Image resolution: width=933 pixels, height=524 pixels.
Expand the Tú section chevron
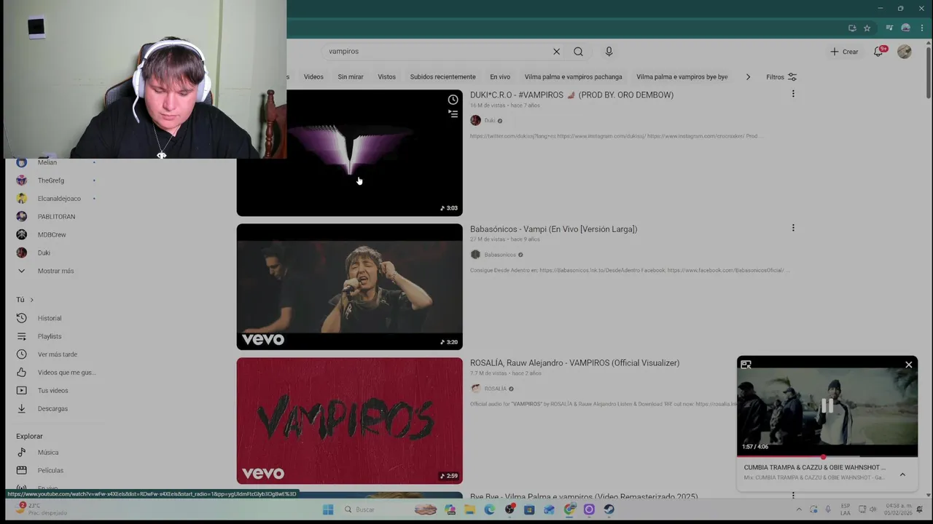(x=31, y=300)
